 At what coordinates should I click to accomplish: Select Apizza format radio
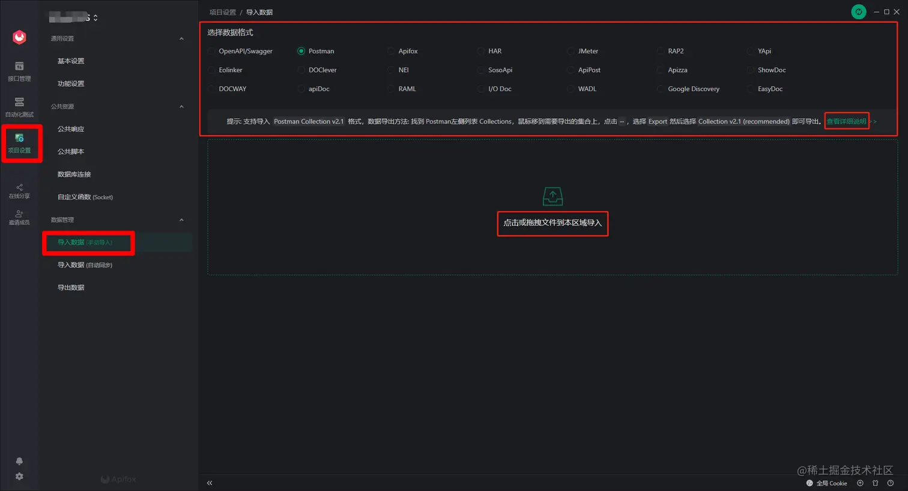[x=661, y=70]
